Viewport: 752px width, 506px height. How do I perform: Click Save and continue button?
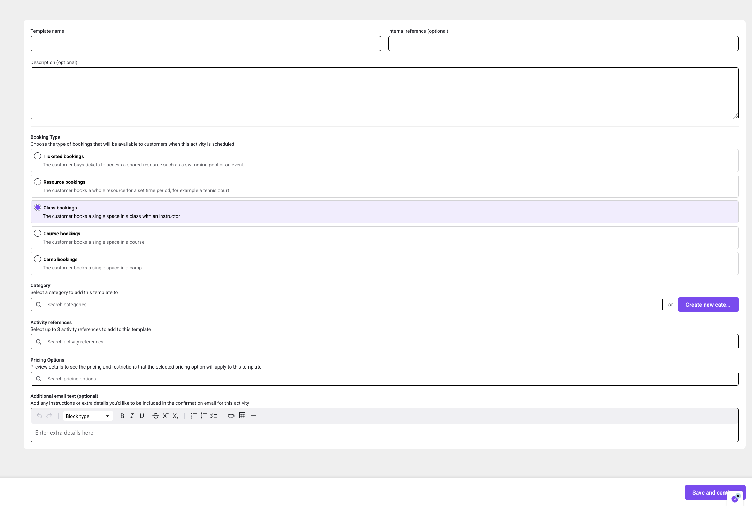click(715, 492)
